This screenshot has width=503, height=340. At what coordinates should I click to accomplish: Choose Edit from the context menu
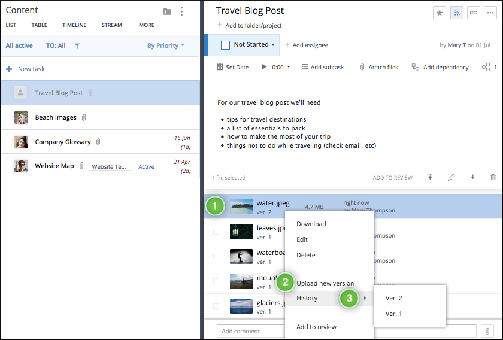pyautogui.click(x=302, y=239)
